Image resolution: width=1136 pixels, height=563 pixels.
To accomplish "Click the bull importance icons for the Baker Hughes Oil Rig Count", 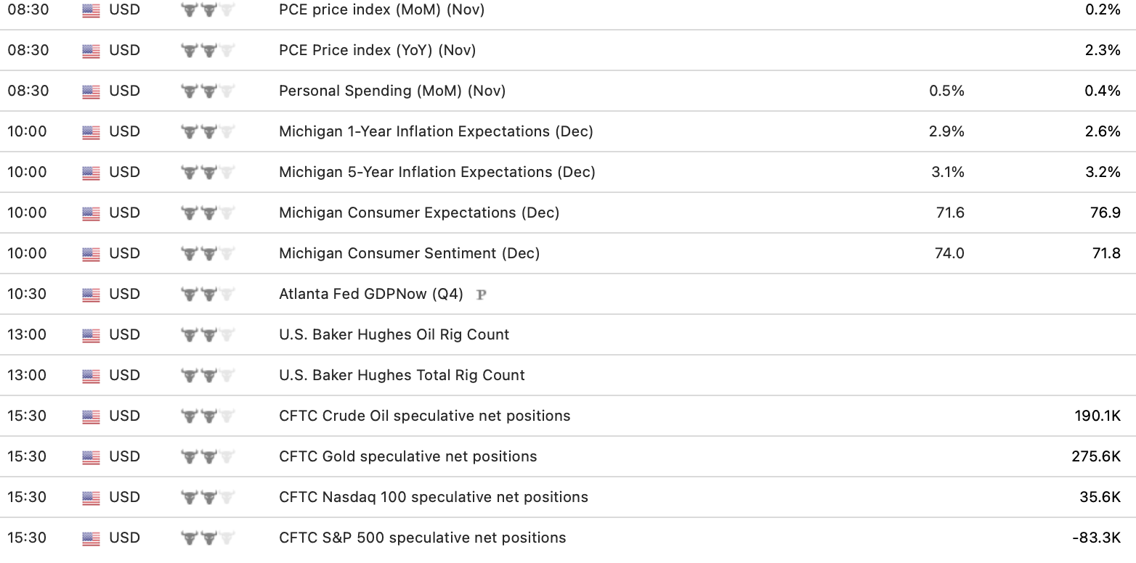I will (208, 335).
